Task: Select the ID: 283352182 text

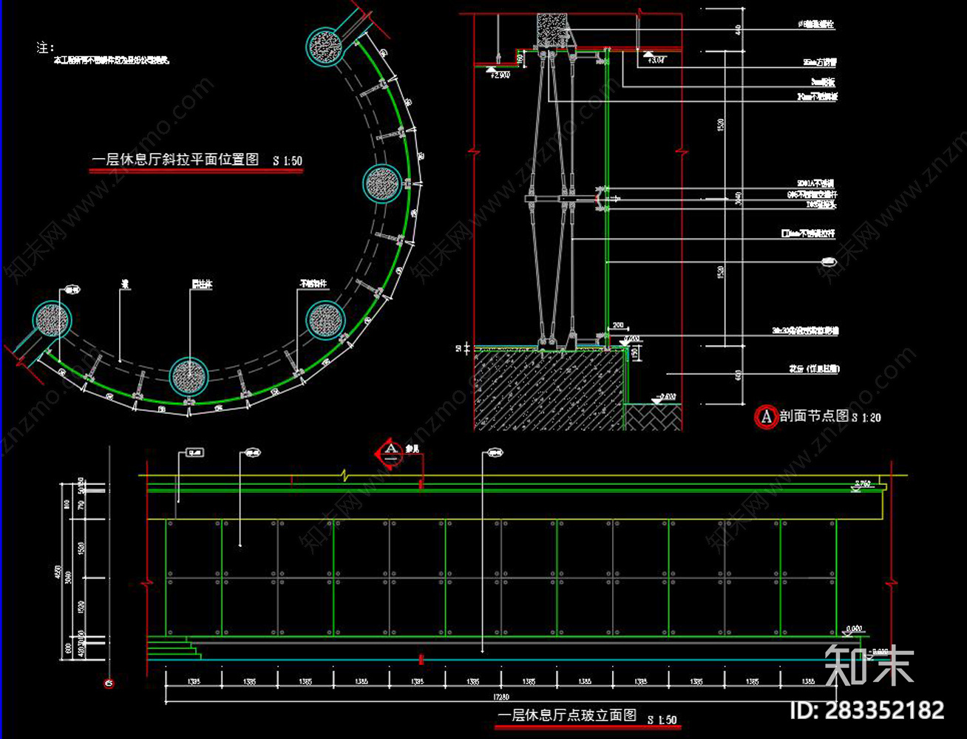Action: (x=866, y=711)
